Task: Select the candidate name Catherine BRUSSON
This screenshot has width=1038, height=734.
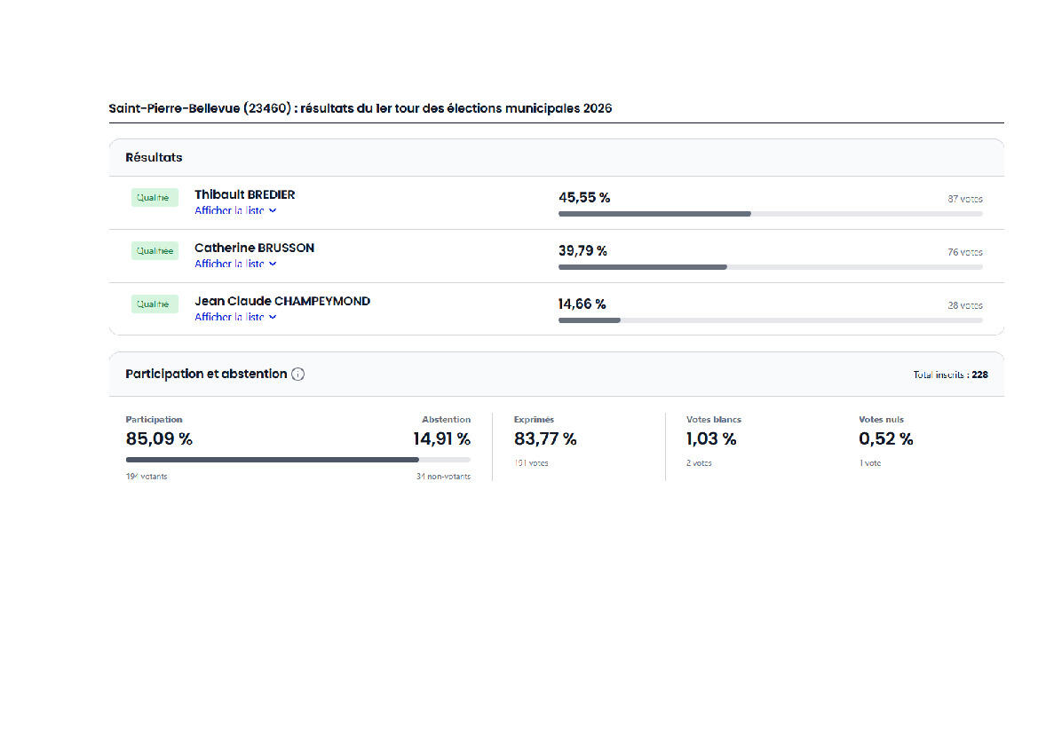Action: tap(254, 248)
